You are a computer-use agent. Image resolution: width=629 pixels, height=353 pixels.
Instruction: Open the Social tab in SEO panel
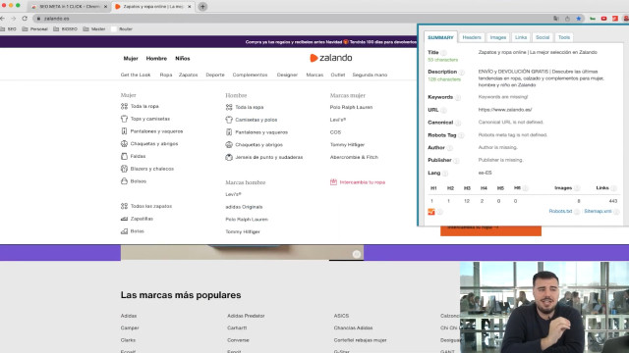[543, 37]
